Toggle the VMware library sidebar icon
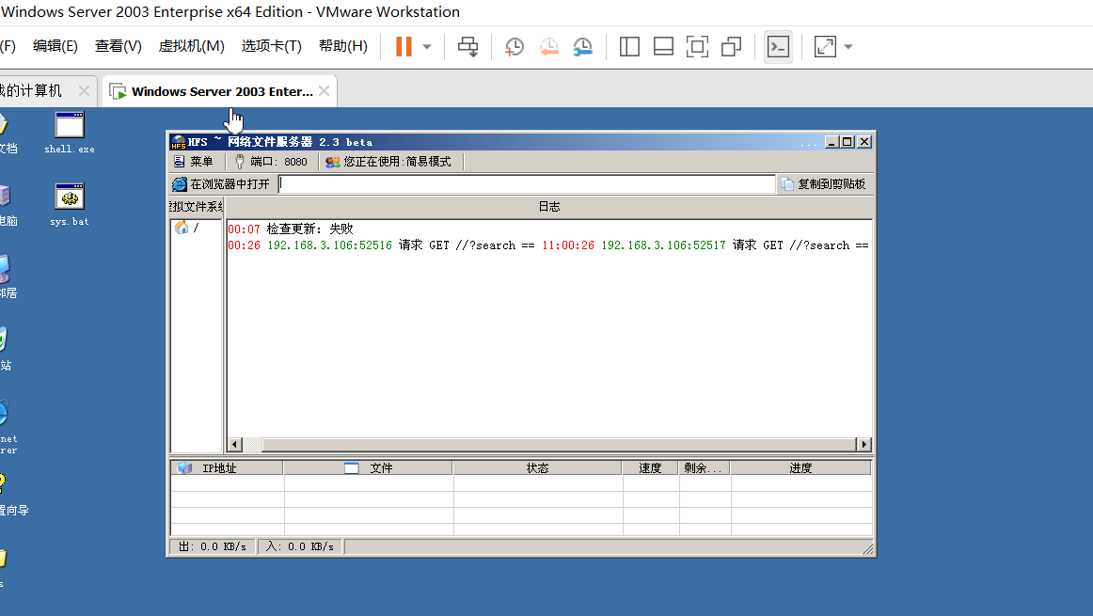The height and width of the screenshot is (616, 1093). [629, 47]
